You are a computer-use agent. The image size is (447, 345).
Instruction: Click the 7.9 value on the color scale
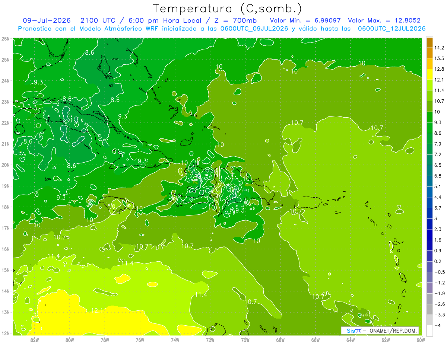(438, 144)
